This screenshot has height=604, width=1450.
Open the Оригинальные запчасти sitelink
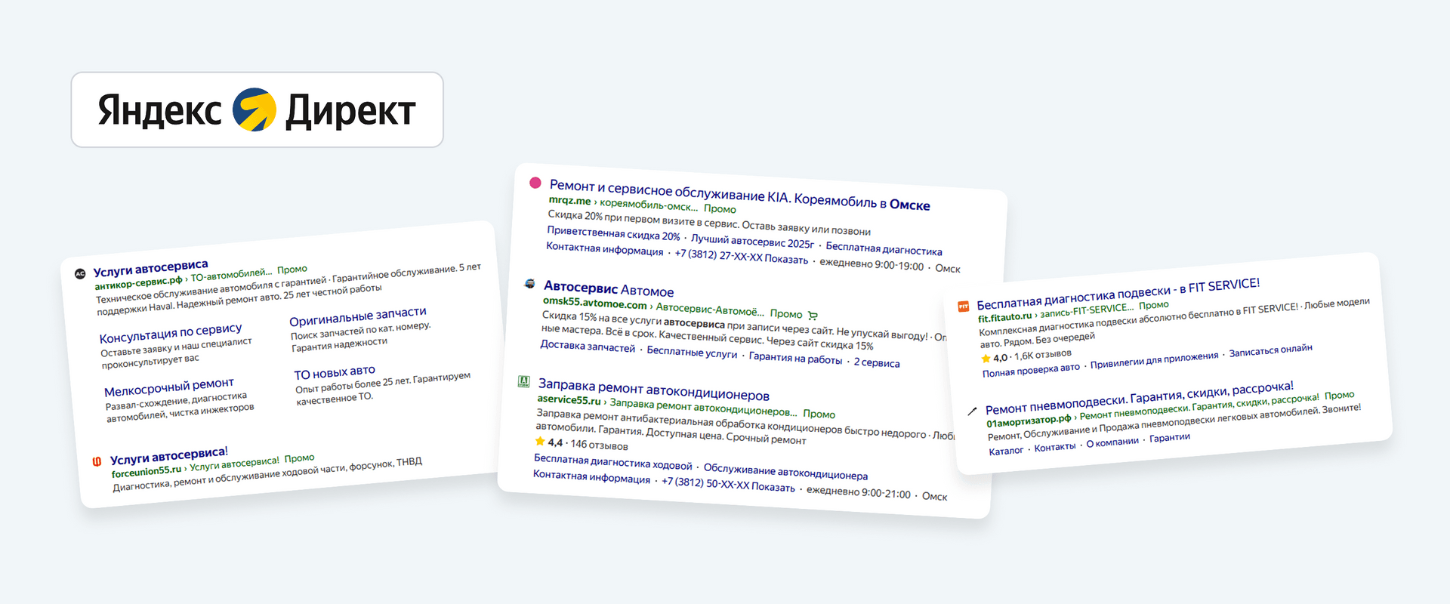pos(358,316)
